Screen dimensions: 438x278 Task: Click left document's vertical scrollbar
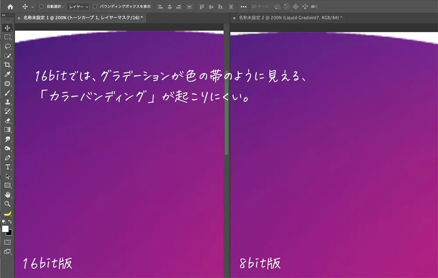[226, 112]
